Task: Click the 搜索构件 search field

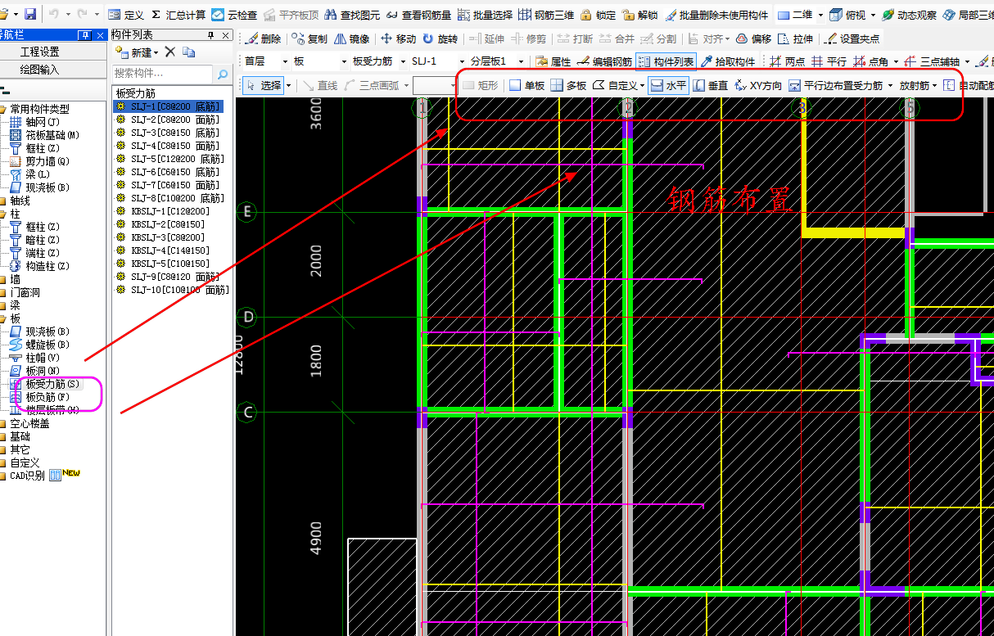Action: [162, 74]
